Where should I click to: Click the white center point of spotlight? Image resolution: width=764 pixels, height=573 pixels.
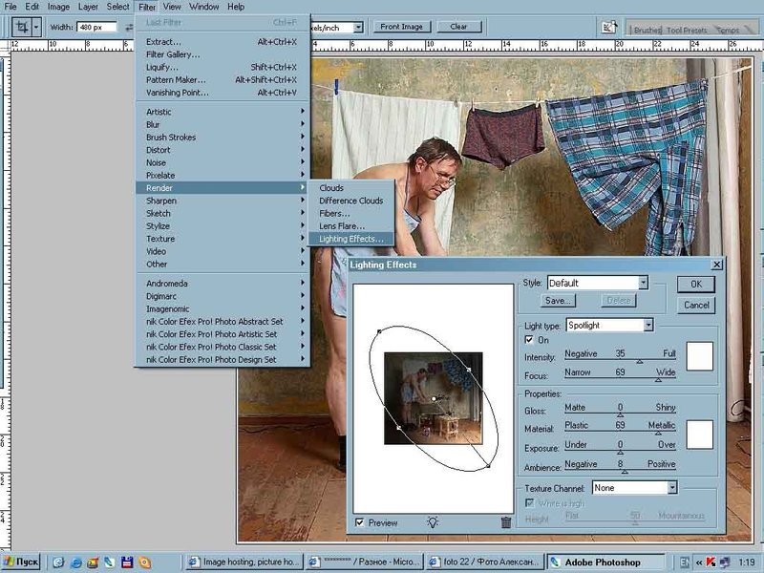click(435, 398)
